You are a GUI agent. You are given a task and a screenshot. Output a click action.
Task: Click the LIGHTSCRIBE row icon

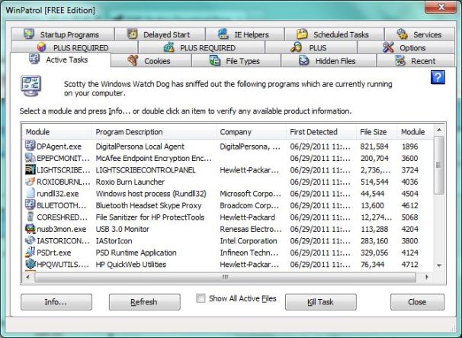(30, 169)
